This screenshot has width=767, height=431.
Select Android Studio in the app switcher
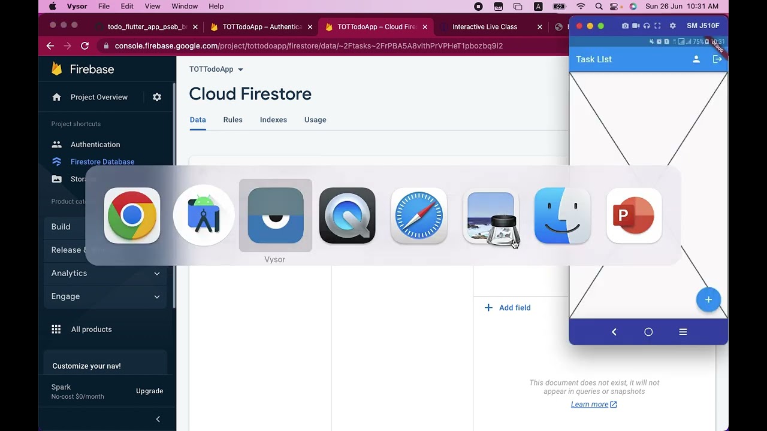pyautogui.click(x=204, y=215)
